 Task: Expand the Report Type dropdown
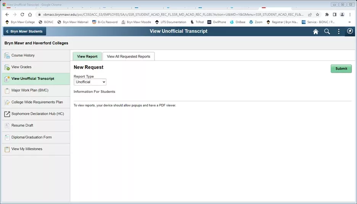[x=90, y=82]
